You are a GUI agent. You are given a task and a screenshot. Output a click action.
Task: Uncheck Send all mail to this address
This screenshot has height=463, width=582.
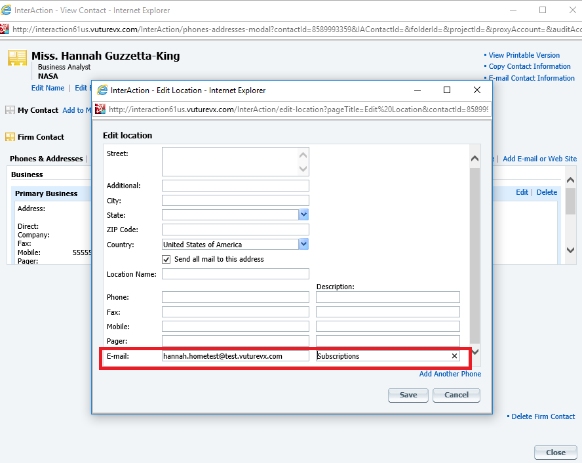click(x=166, y=259)
